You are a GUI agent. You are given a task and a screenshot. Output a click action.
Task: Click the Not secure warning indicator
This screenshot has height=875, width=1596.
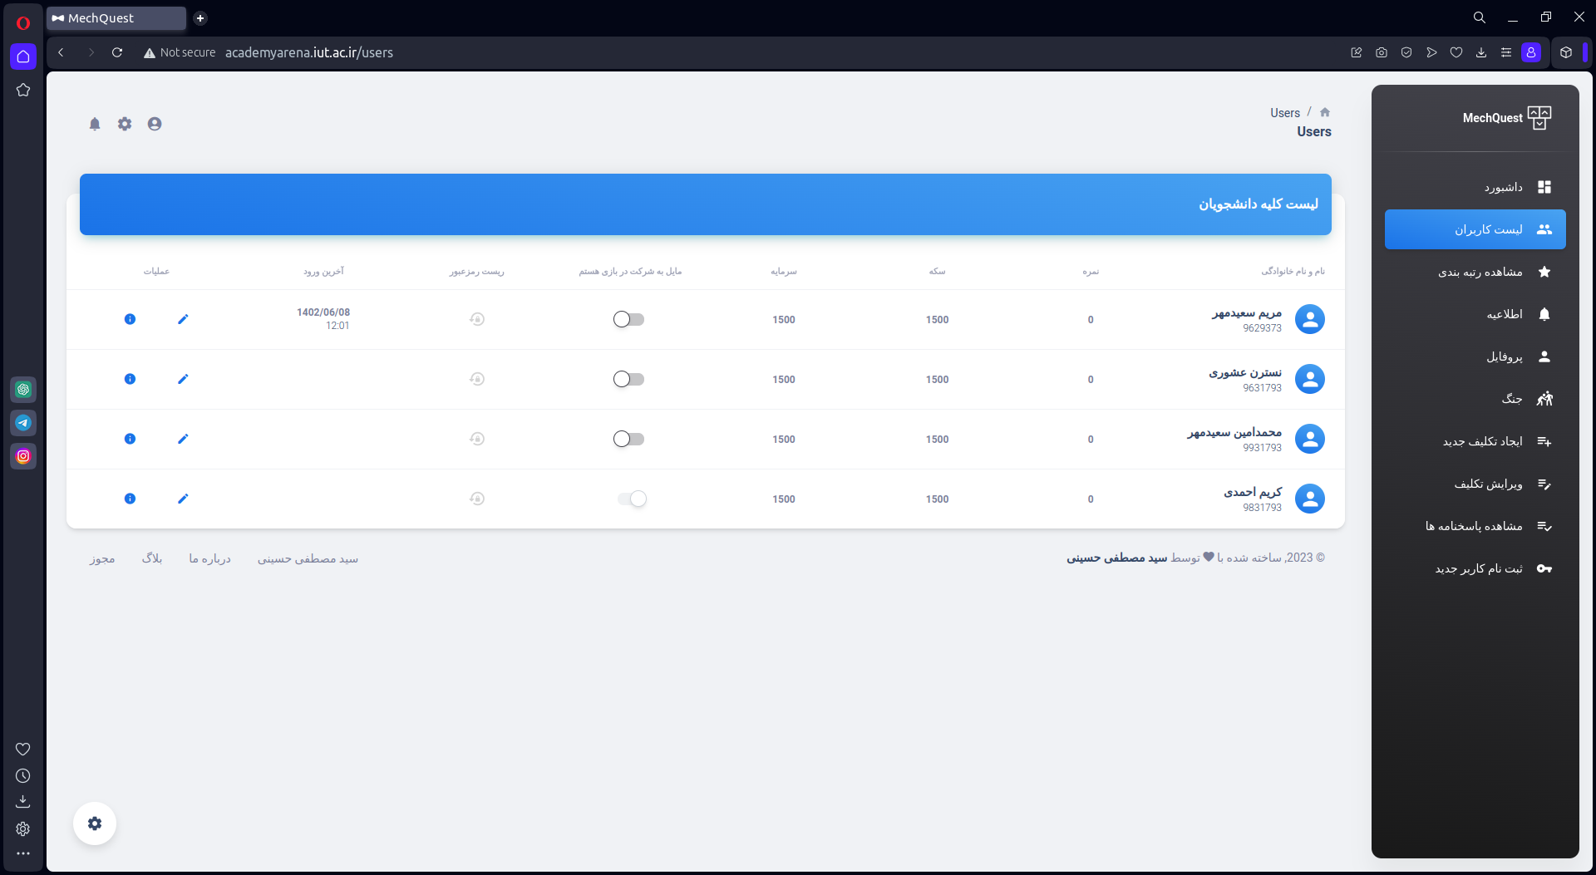180,52
